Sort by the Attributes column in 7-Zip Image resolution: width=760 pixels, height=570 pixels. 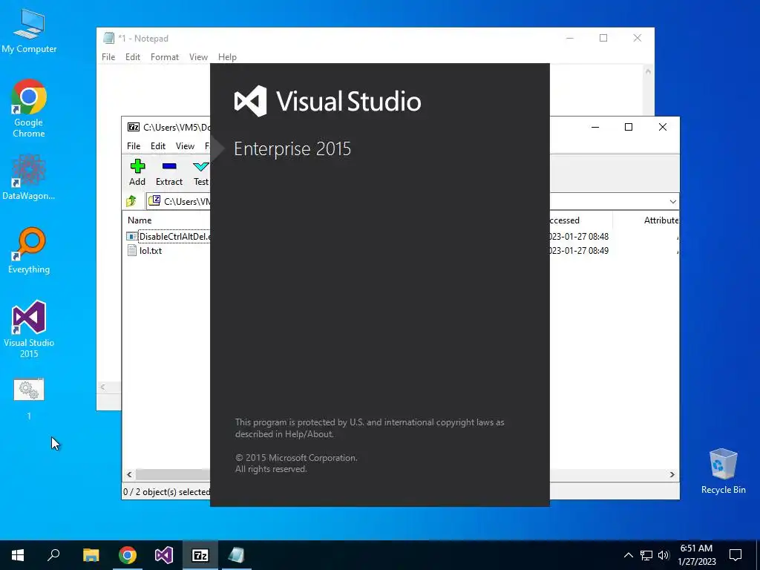click(x=661, y=220)
